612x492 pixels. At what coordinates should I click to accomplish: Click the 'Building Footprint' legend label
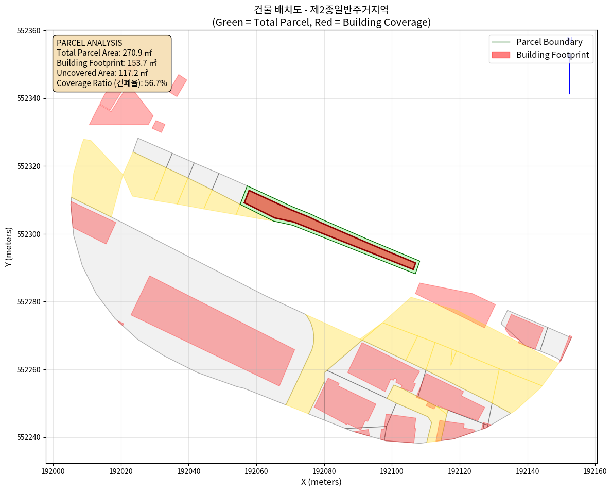(x=552, y=55)
